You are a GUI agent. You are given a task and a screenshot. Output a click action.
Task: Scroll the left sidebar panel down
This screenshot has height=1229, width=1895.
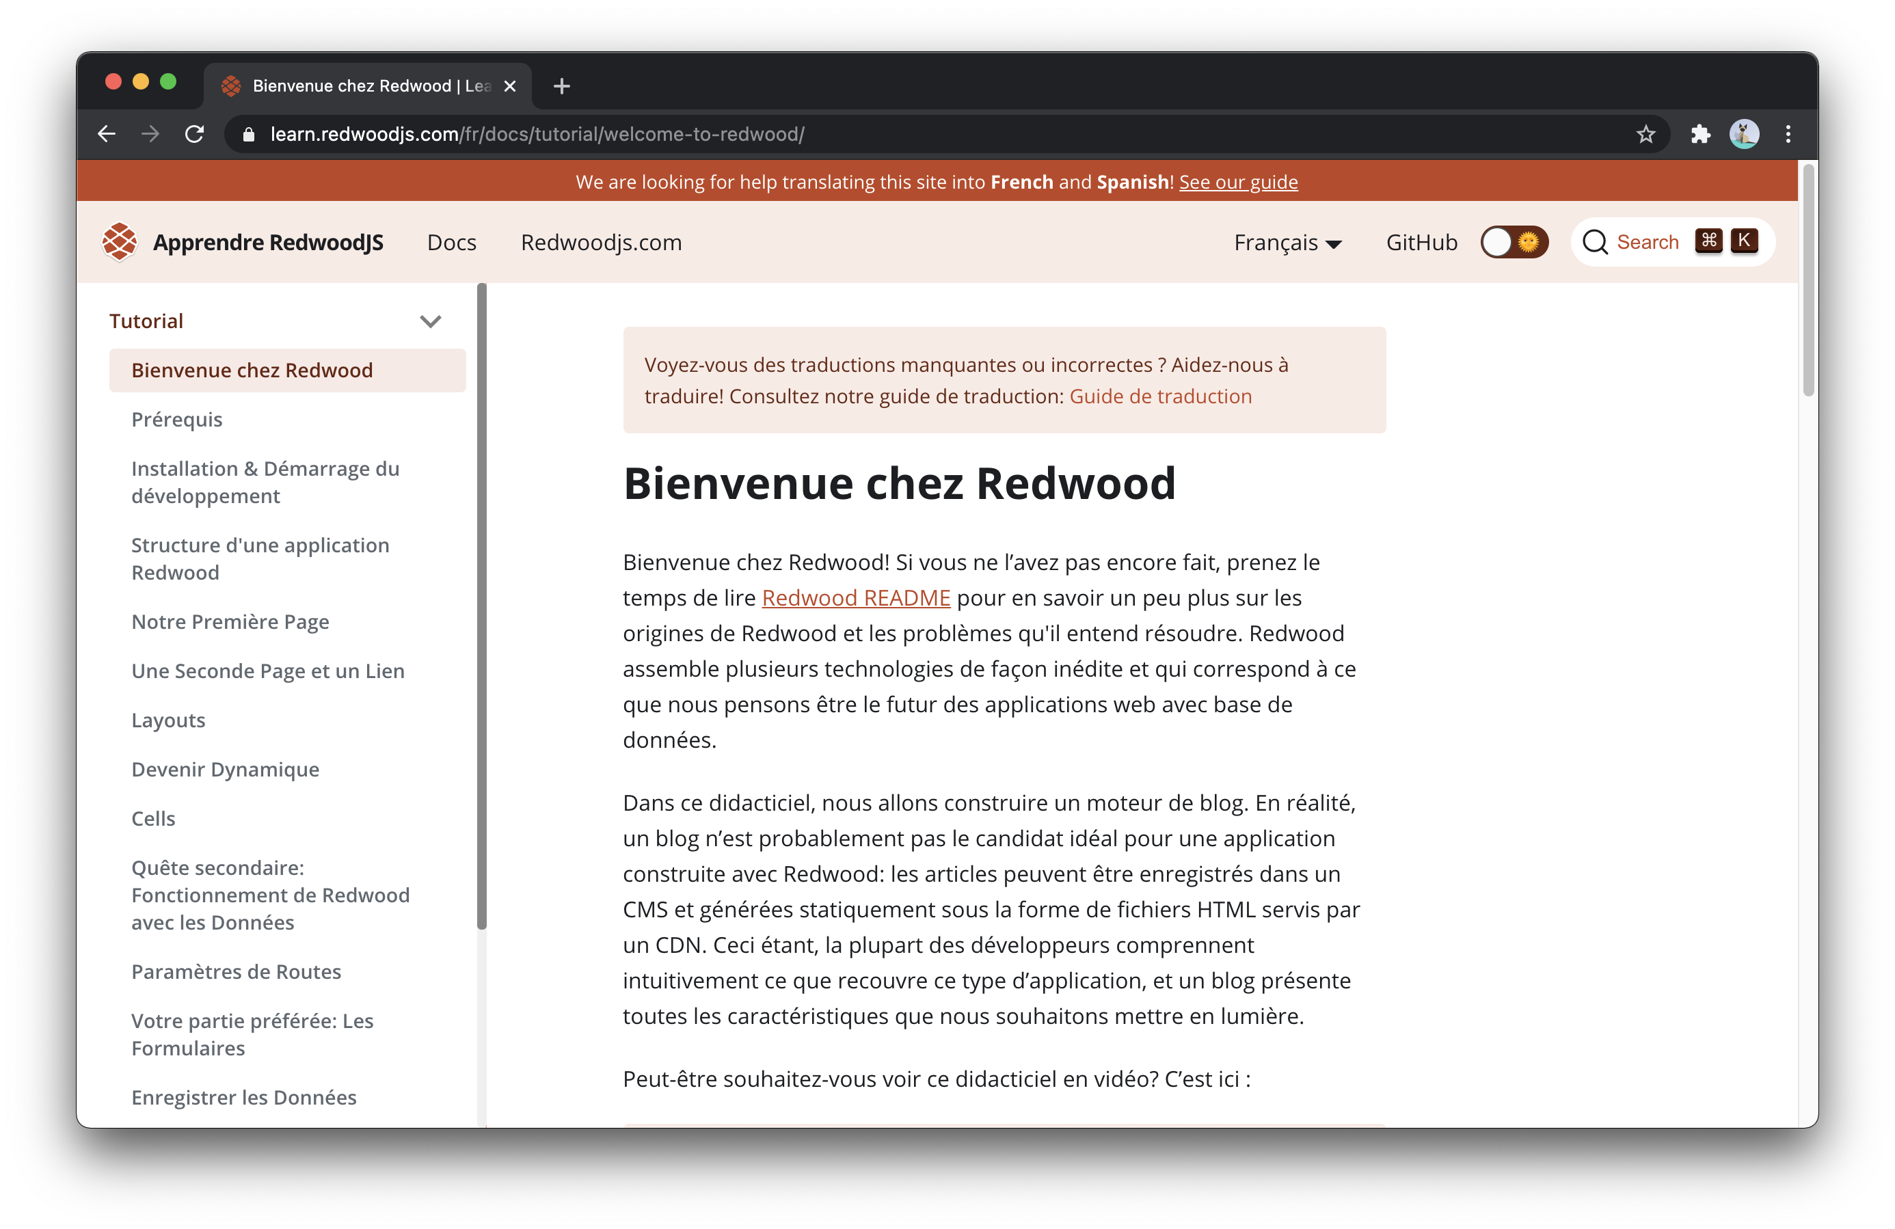pyautogui.click(x=486, y=1036)
